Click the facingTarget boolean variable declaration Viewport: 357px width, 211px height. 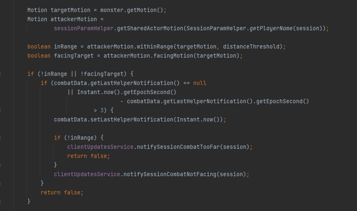(73, 56)
